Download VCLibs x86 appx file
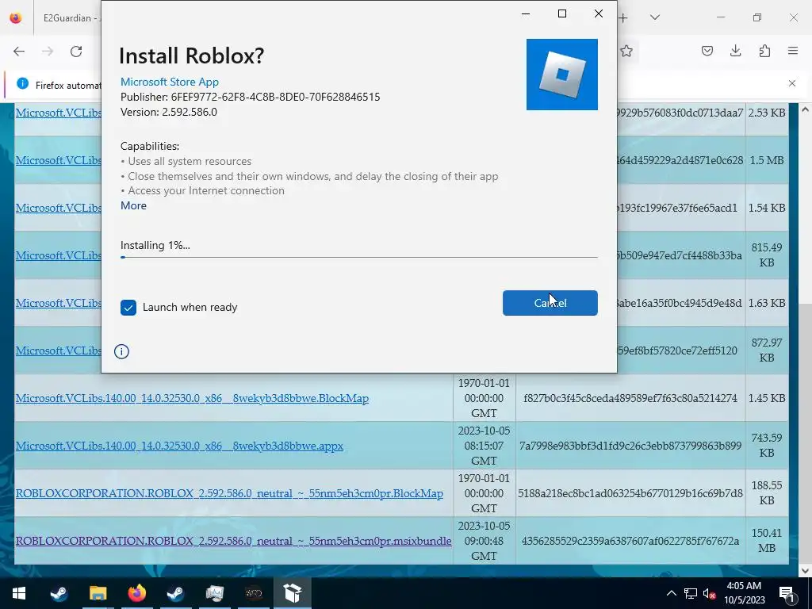812x609 pixels. click(x=179, y=446)
